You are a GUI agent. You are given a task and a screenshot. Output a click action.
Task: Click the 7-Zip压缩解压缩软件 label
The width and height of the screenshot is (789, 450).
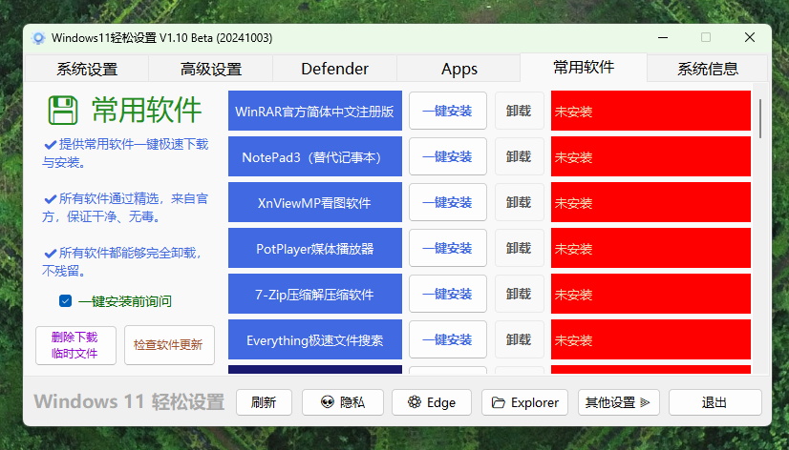click(x=315, y=294)
